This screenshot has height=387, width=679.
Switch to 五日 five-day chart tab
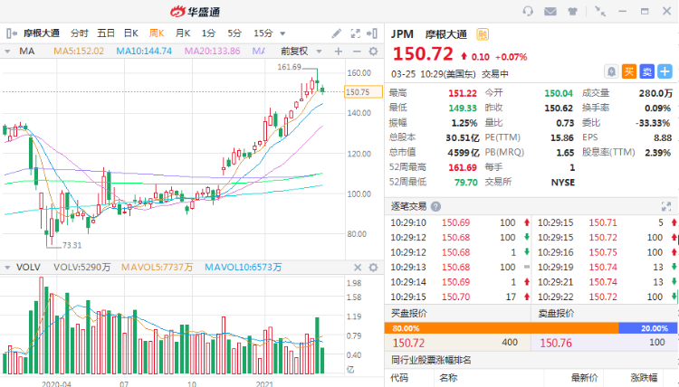point(106,33)
